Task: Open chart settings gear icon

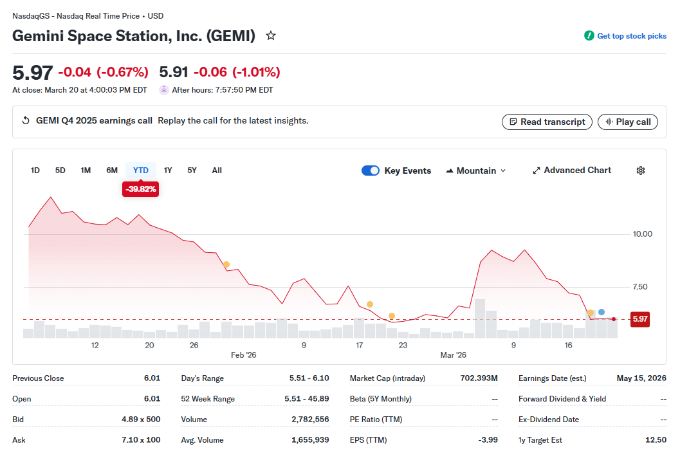Action: [x=641, y=171]
